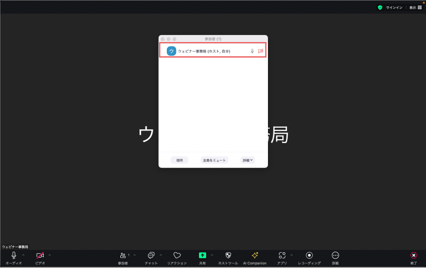Open the More (詳細) ellipsis in toolbar

[335, 255]
